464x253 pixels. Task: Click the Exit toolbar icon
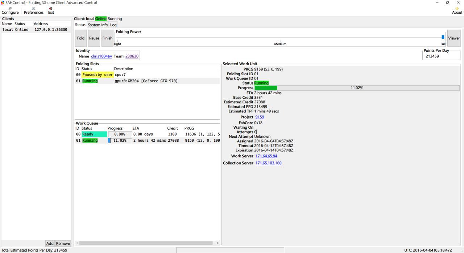(x=51, y=10)
